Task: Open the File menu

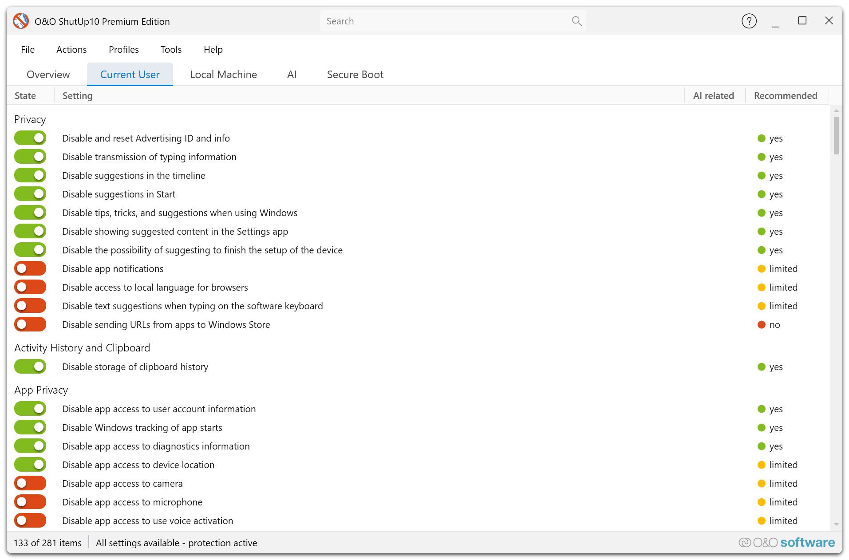Action: (x=28, y=49)
